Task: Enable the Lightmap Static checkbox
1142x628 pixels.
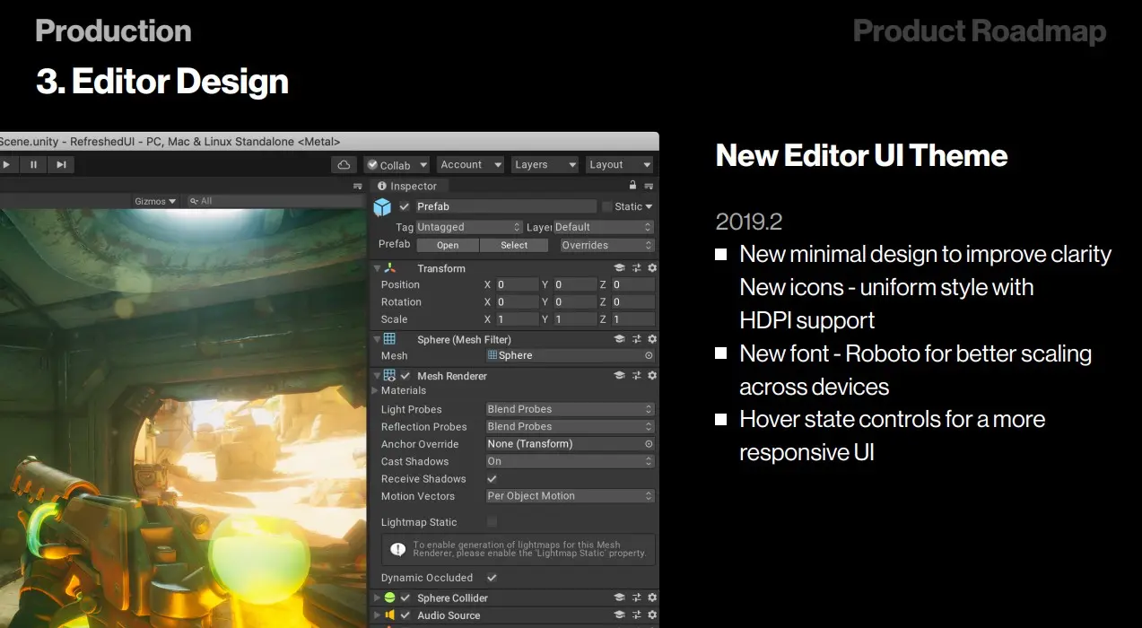Action: (x=492, y=521)
